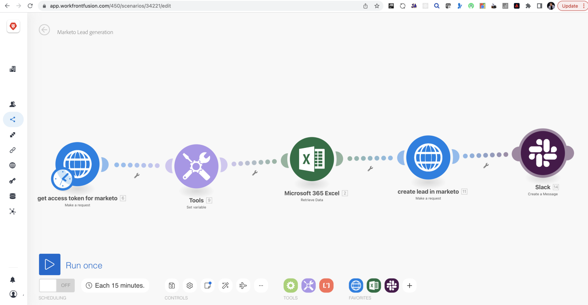Screen dimensions: 588x305
Task: Open Notifications from the bell icon
Action: point(13,279)
